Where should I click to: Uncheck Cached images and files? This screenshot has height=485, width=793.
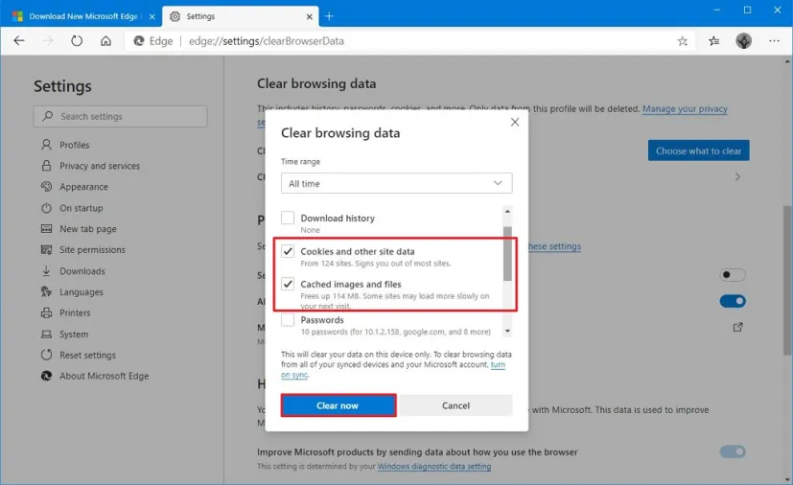click(288, 285)
